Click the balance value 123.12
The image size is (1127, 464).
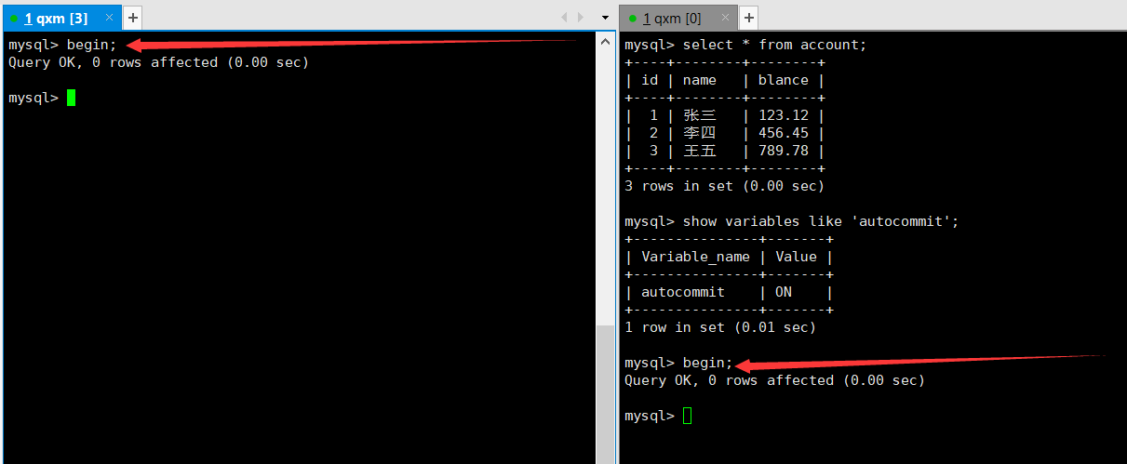pyautogui.click(x=783, y=115)
